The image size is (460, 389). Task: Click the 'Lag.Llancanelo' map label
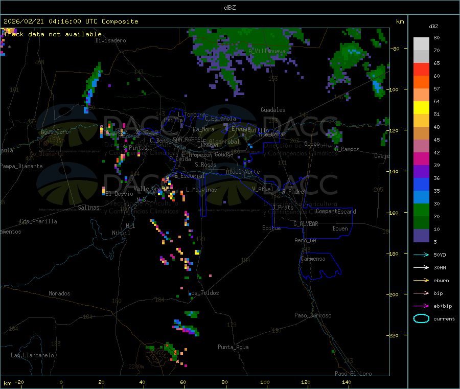click(x=33, y=355)
